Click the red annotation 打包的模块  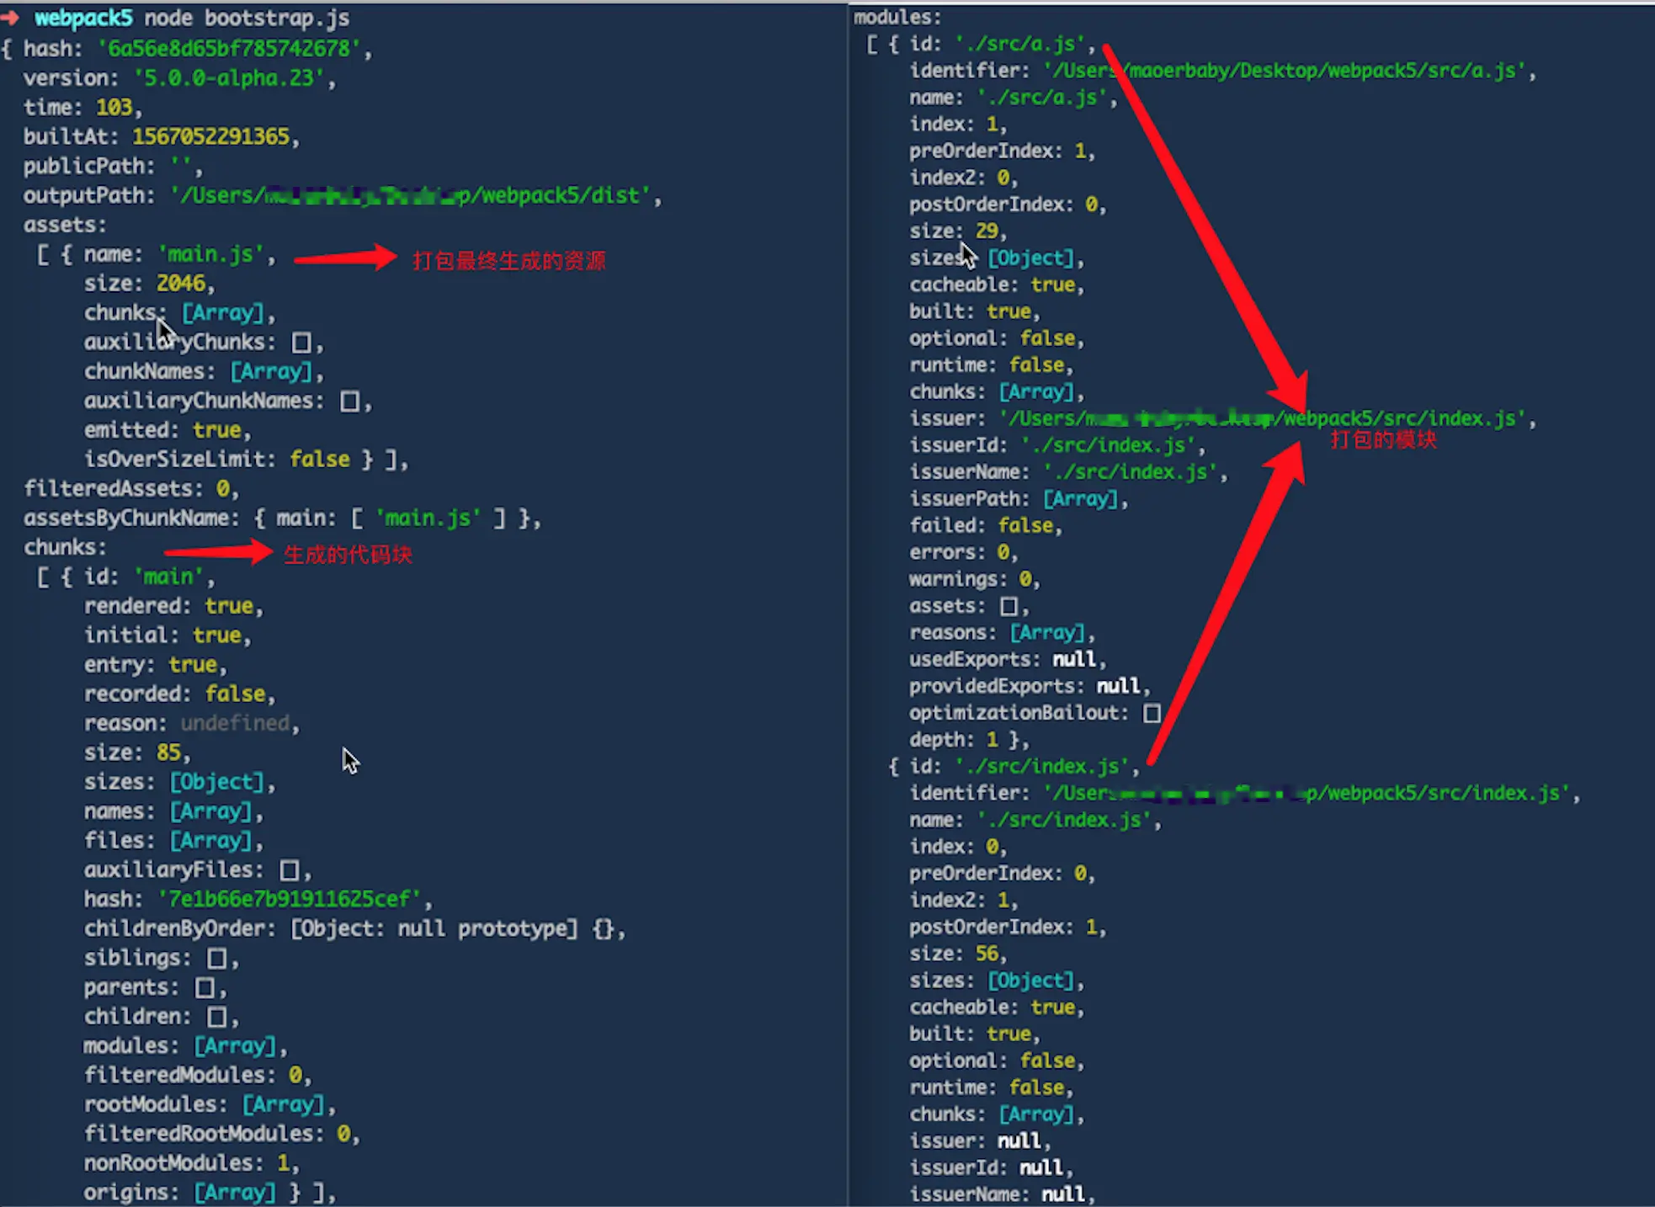click(x=1383, y=440)
